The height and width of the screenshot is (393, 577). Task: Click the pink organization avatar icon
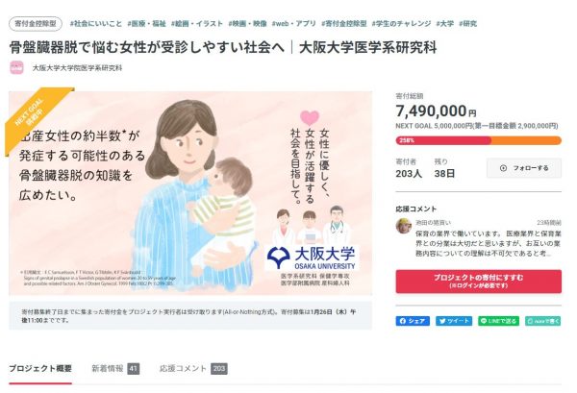pos(17,68)
